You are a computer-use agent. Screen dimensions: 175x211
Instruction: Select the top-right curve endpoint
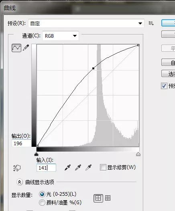coord(138,45)
